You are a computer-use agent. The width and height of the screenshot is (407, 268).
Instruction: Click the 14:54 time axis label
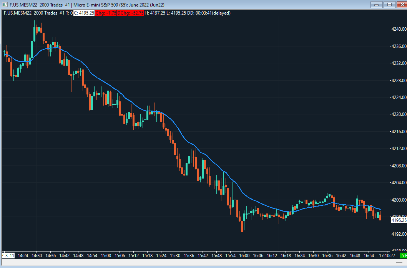pyautogui.click(x=92, y=256)
